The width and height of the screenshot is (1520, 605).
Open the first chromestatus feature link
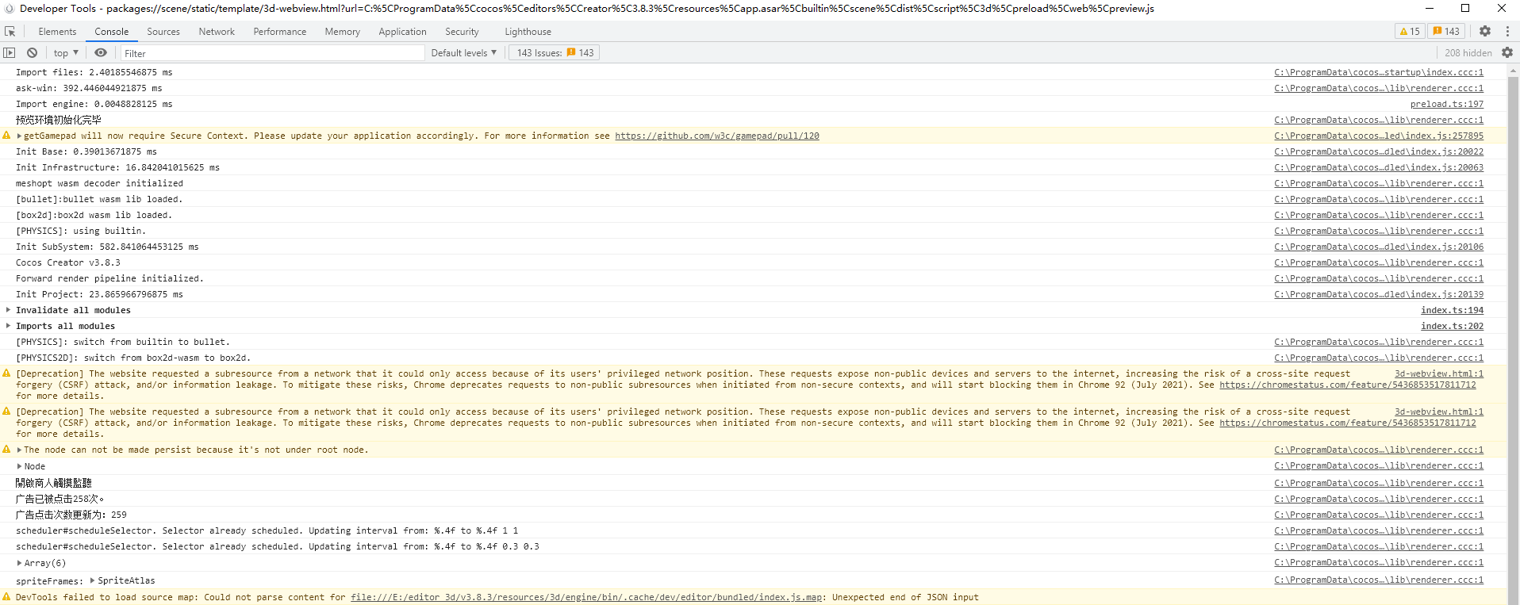click(1348, 385)
